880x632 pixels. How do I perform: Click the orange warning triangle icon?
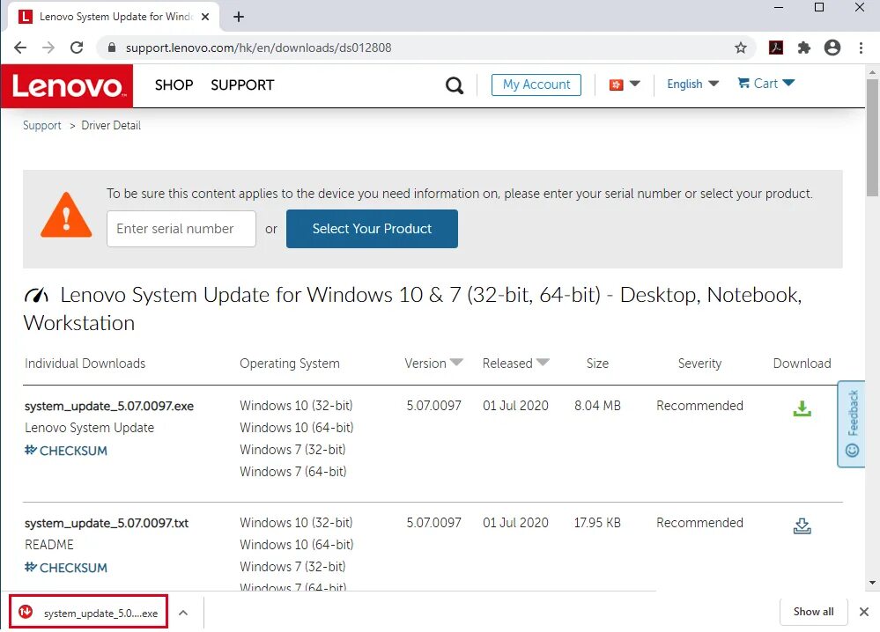(x=66, y=215)
